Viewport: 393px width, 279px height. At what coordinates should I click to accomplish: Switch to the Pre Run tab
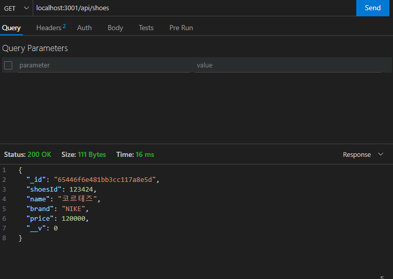[181, 28]
